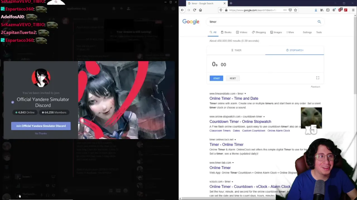The image size is (357, 200).
Task: Expand timeanddate.com result dropdown arrow
Action: pos(245,94)
